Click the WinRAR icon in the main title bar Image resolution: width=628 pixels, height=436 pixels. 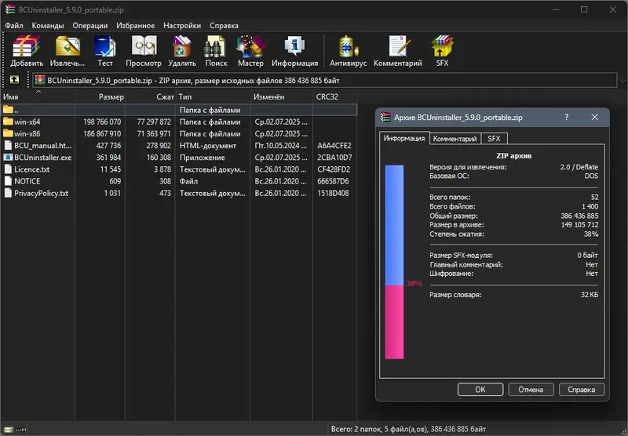tap(10, 9)
